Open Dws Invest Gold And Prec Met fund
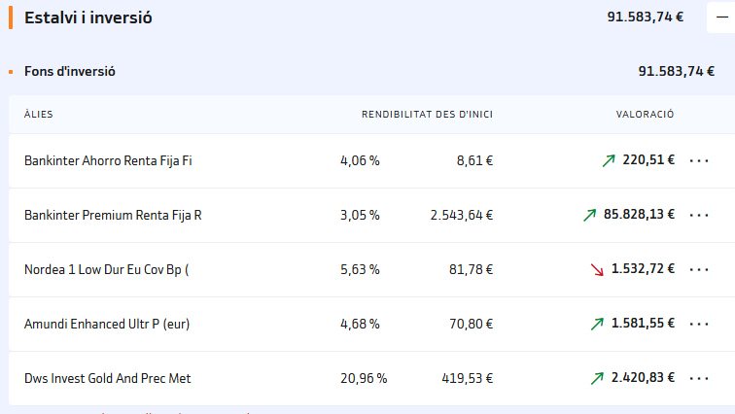This screenshot has height=414, width=735. click(x=108, y=378)
